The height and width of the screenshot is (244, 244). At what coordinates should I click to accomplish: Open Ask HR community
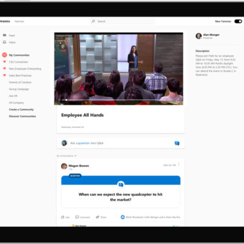[x=13, y=96]
